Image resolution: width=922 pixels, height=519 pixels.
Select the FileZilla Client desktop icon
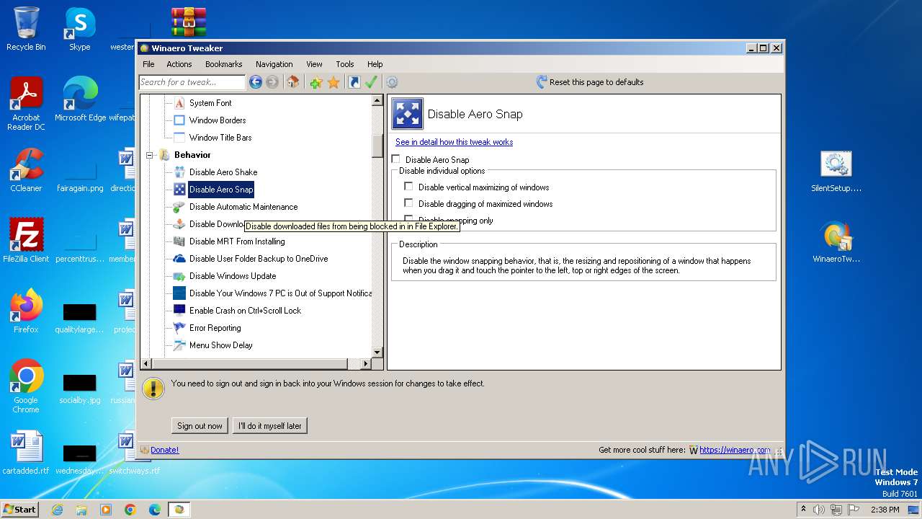[26, 241]
